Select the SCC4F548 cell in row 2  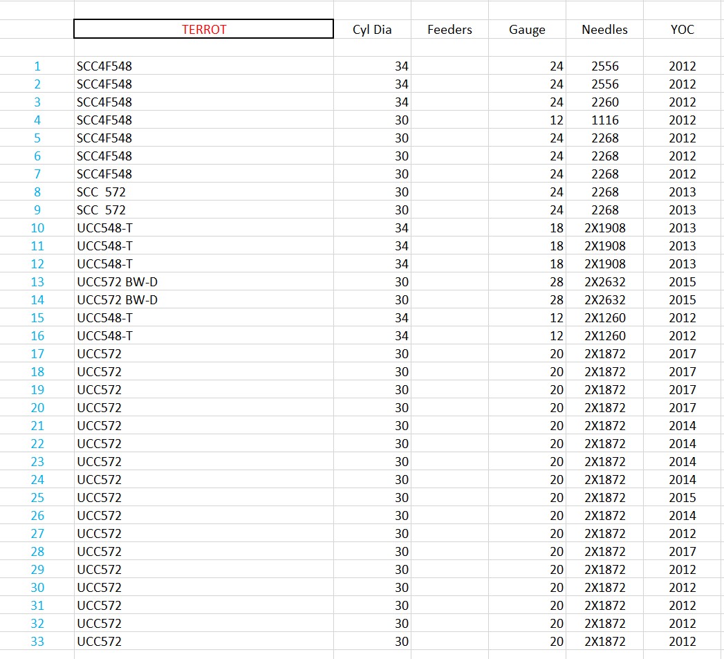pos(203,84)
